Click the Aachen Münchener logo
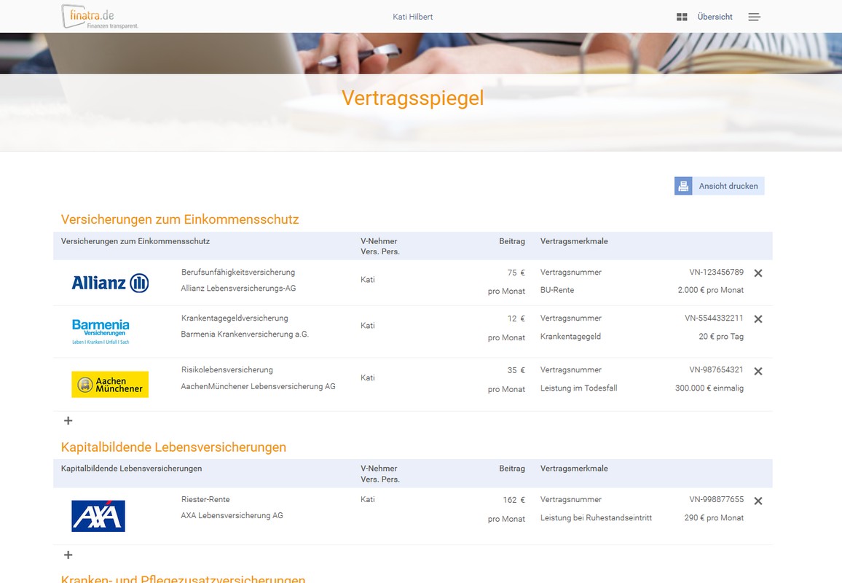Screen dimensions: 842x583 110,384
